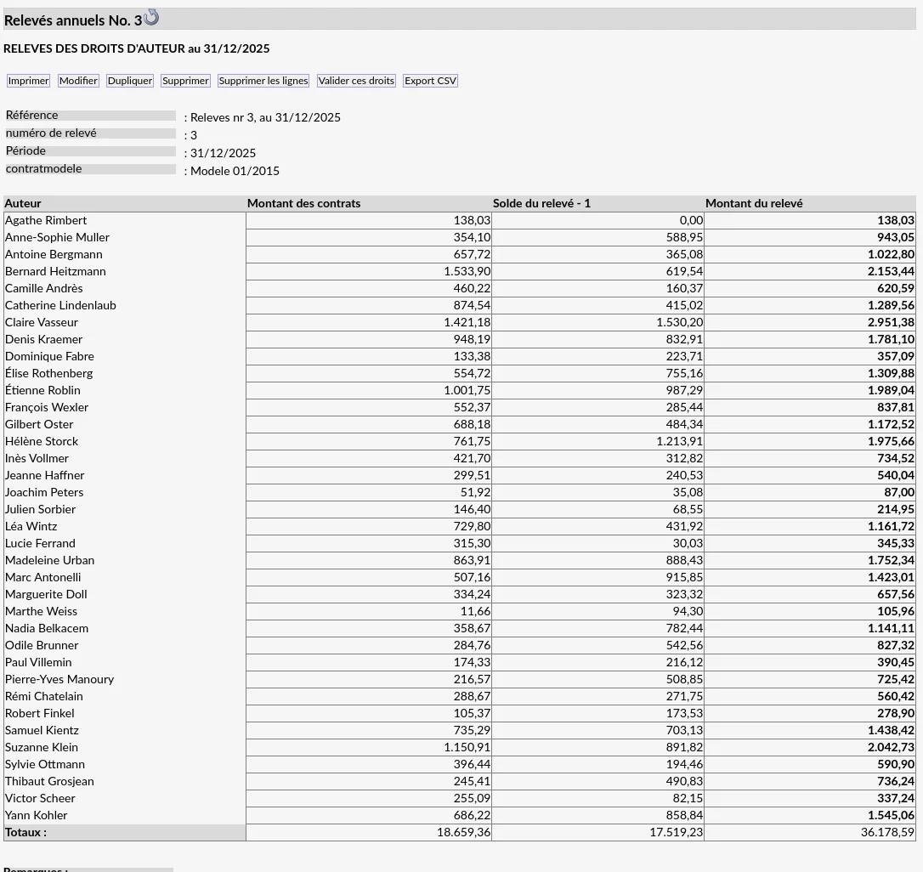Click the Totaux row label
Image resolution: width=923 pixels, height=872 pixels.
(25, 833)
